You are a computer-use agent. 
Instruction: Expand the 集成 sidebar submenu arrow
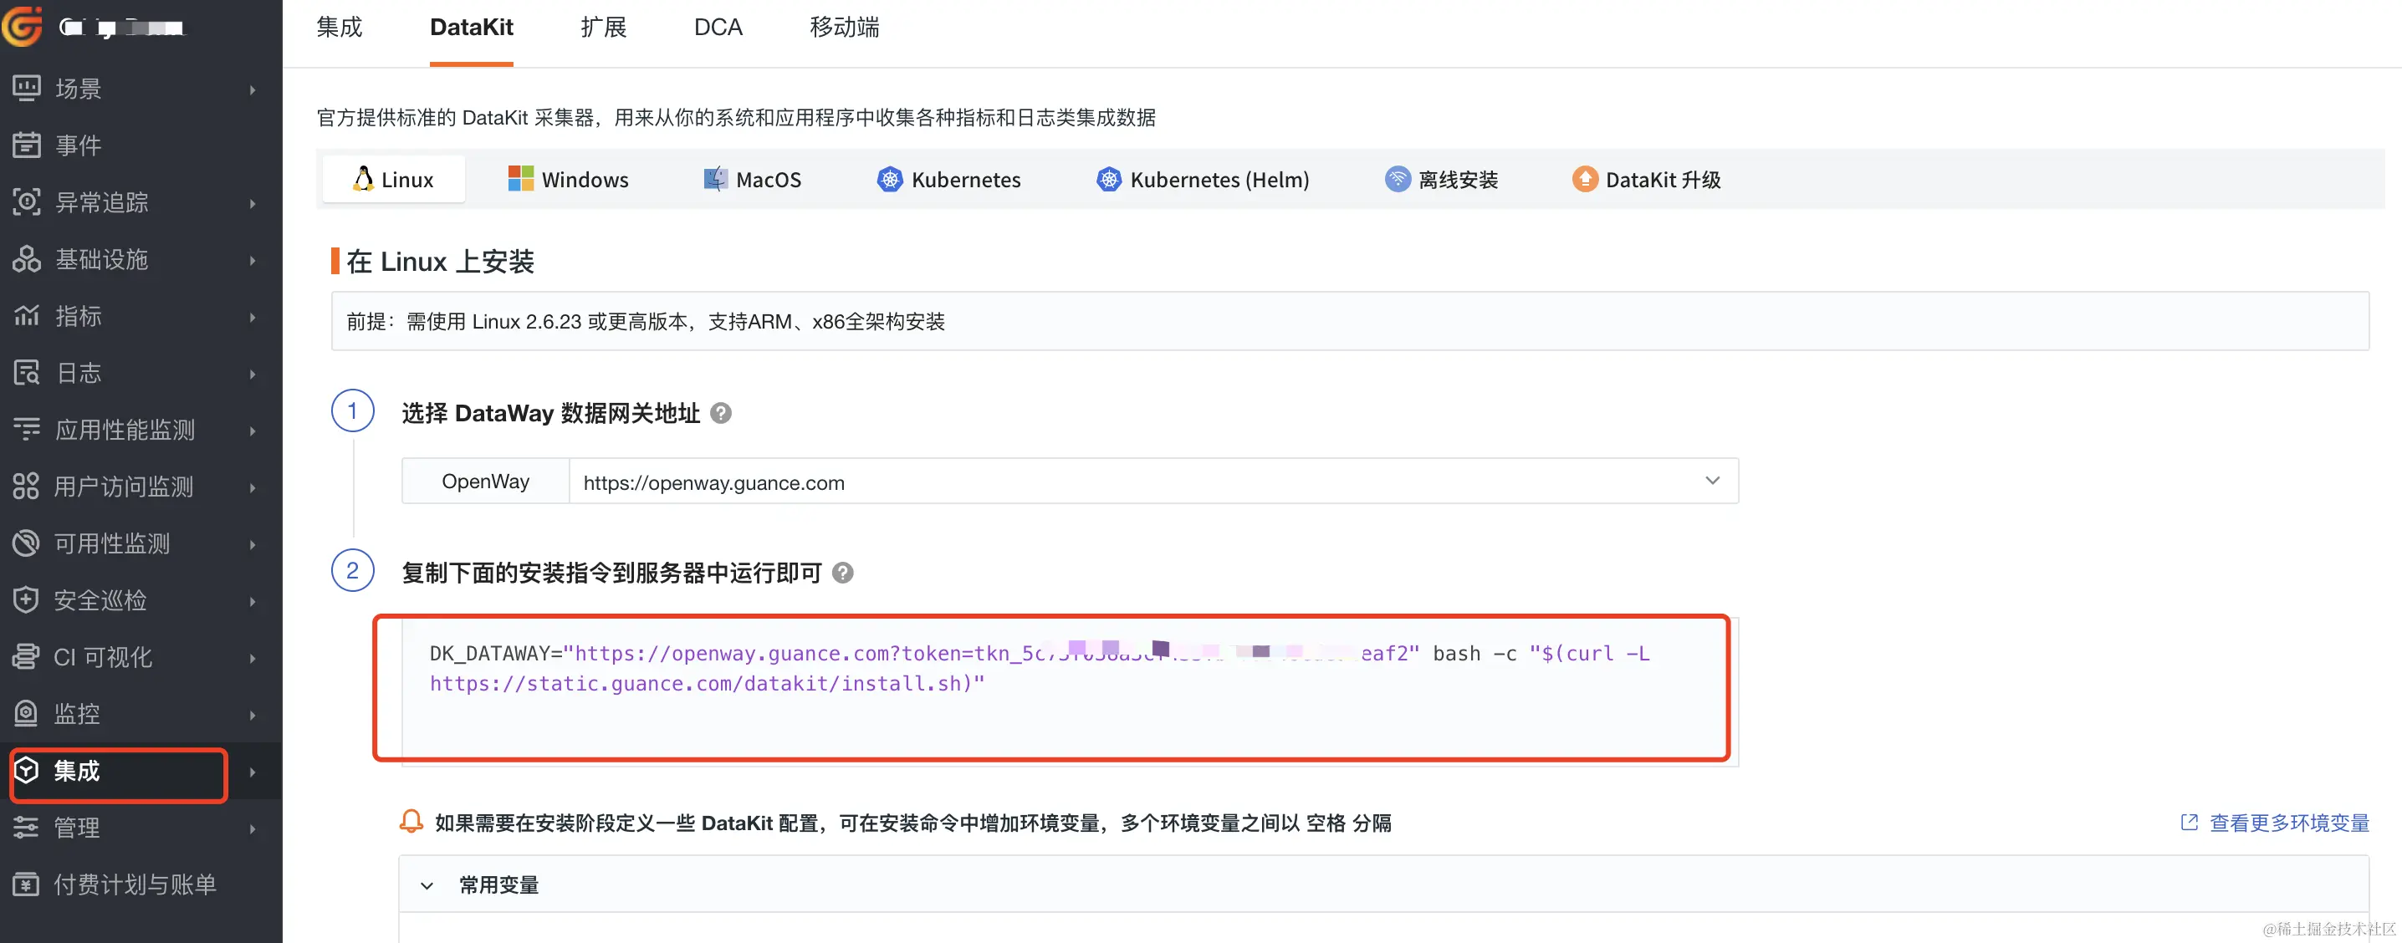253,772
